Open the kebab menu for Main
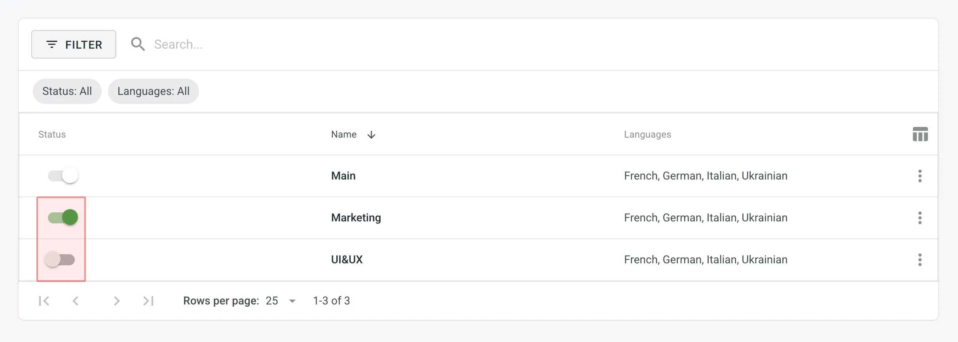Screen dimensions: 958x342 pyautogui.click(x=920, y=176)
